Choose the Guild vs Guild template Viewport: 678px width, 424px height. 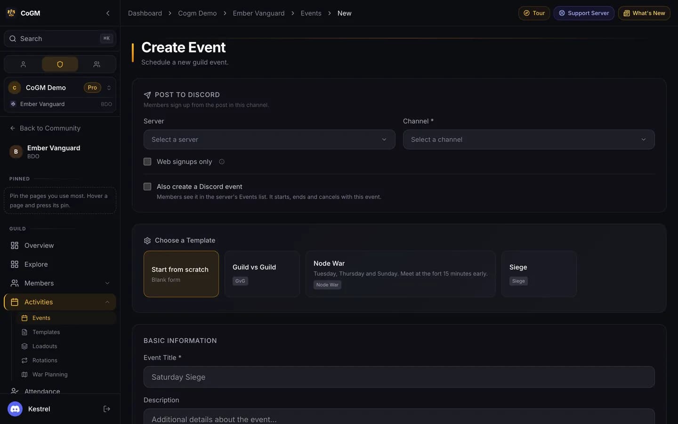(262, 274)
